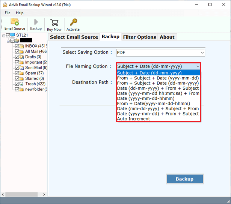The width and height of the screenshot is (231, 204).
Task: Click the Advik app icon in title bar
Action: [5, 5]
